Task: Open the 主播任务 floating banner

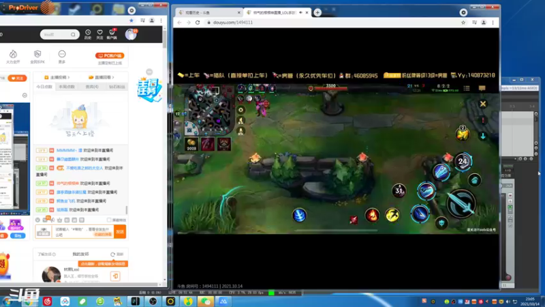Action: coord(149,89)
